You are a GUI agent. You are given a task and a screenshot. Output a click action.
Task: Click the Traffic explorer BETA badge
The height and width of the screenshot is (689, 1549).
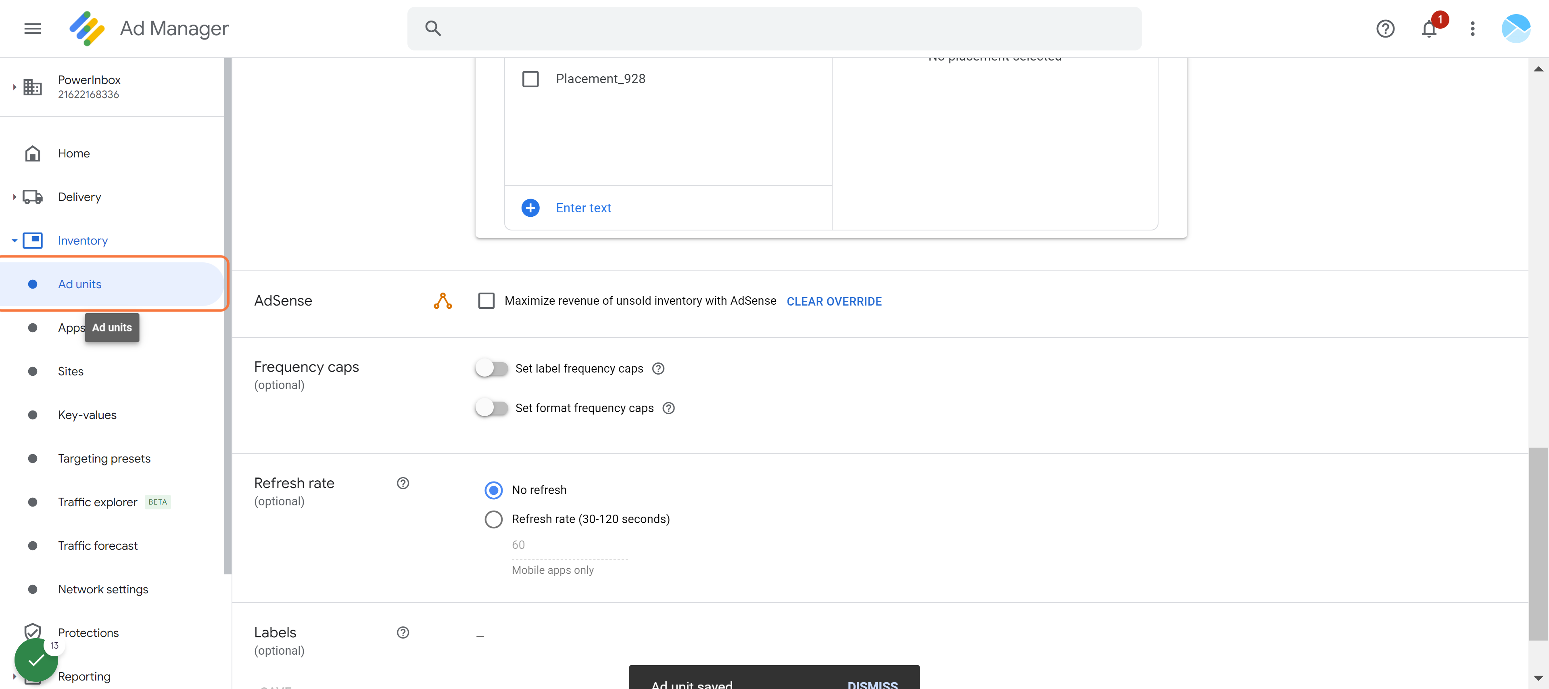(x=158, y=502)
